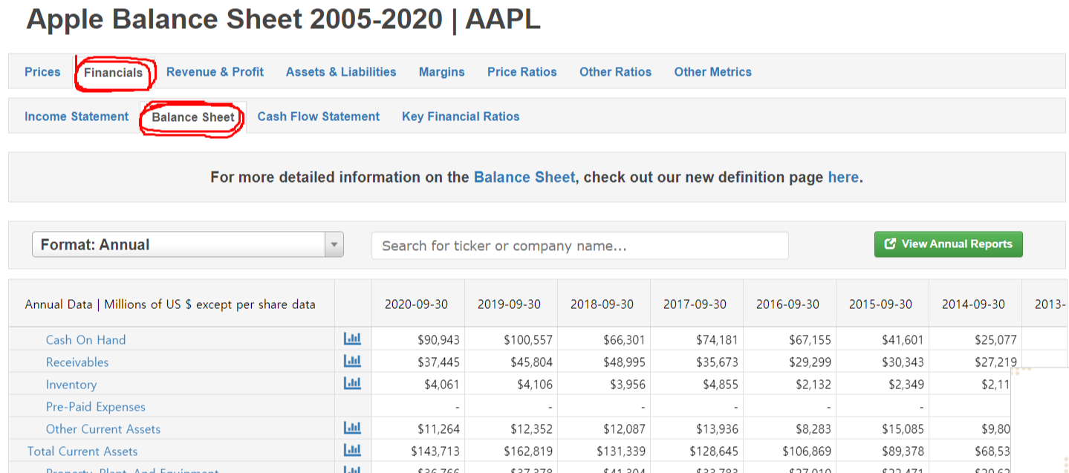This screenshot has width=1069, height=473.
Task: Click the Apple Balance Sheet page title
Action: (x=283, y=19)
